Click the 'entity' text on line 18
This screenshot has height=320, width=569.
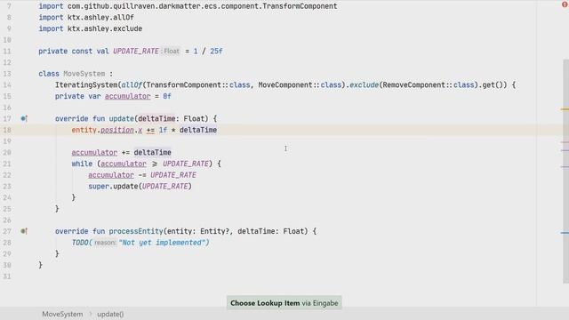coord(84,130)
